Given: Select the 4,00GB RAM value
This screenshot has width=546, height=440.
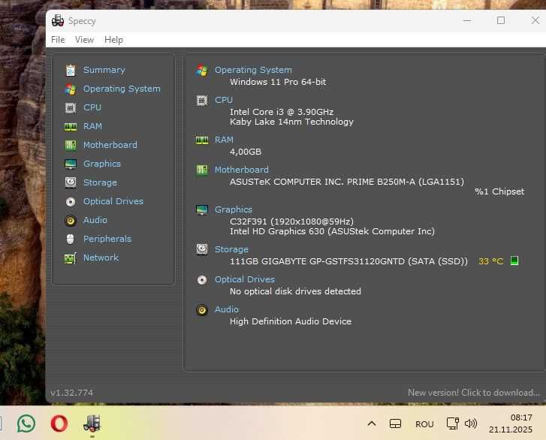Looking at the screenshot, I should point(246,152).
